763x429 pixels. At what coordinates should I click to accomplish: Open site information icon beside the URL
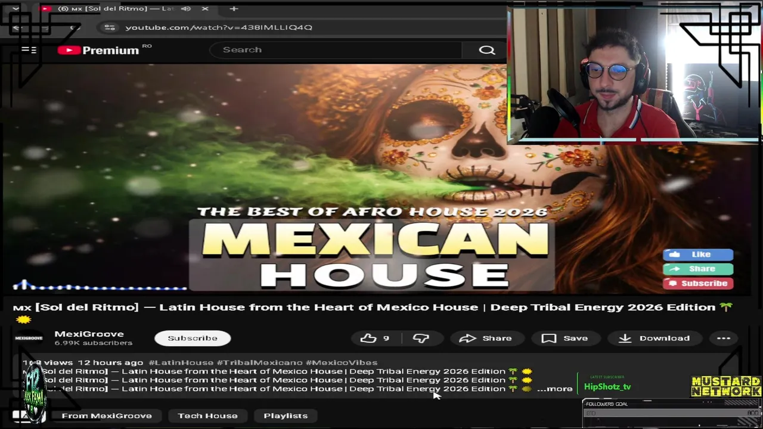click(x=109, y=27)
